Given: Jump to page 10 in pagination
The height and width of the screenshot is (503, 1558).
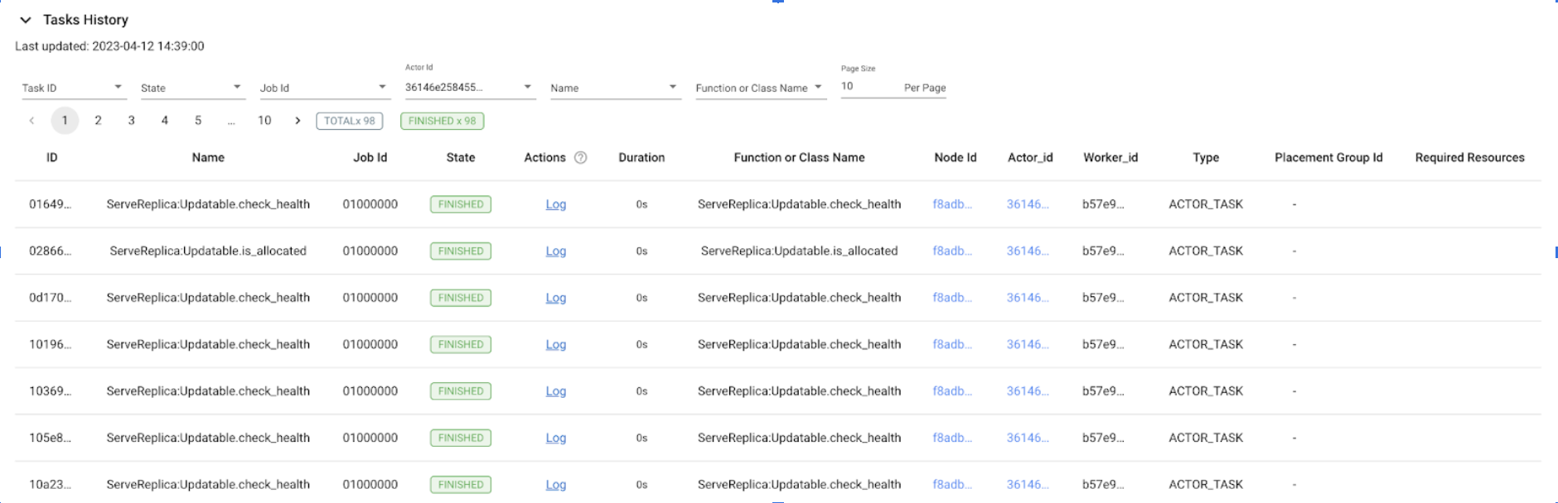Looking at the screenshot, I should [x=264, y=121].
